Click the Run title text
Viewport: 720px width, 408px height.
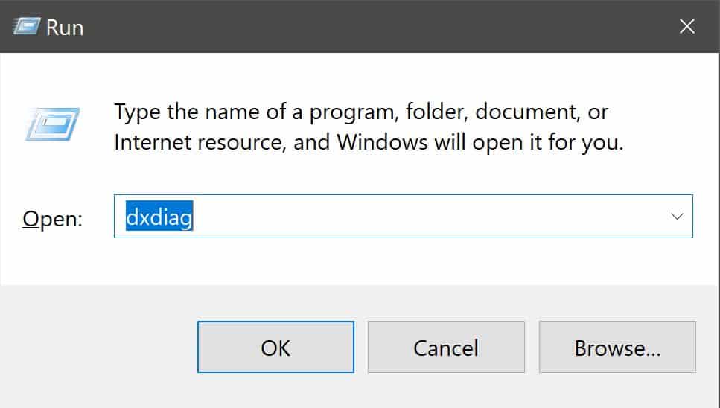[65, 28]
